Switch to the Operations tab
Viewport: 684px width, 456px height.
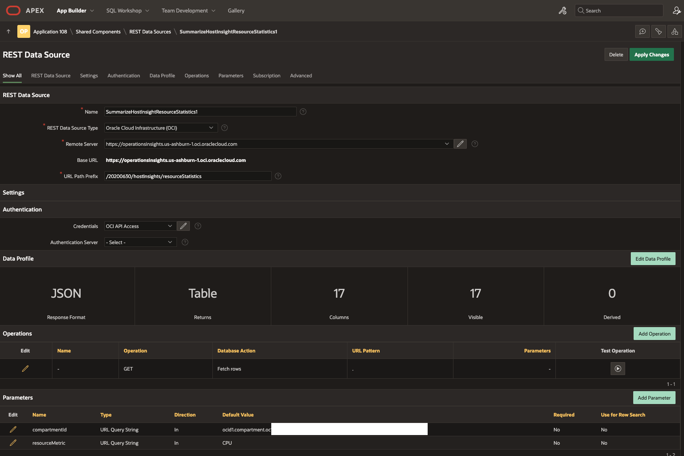197,75
